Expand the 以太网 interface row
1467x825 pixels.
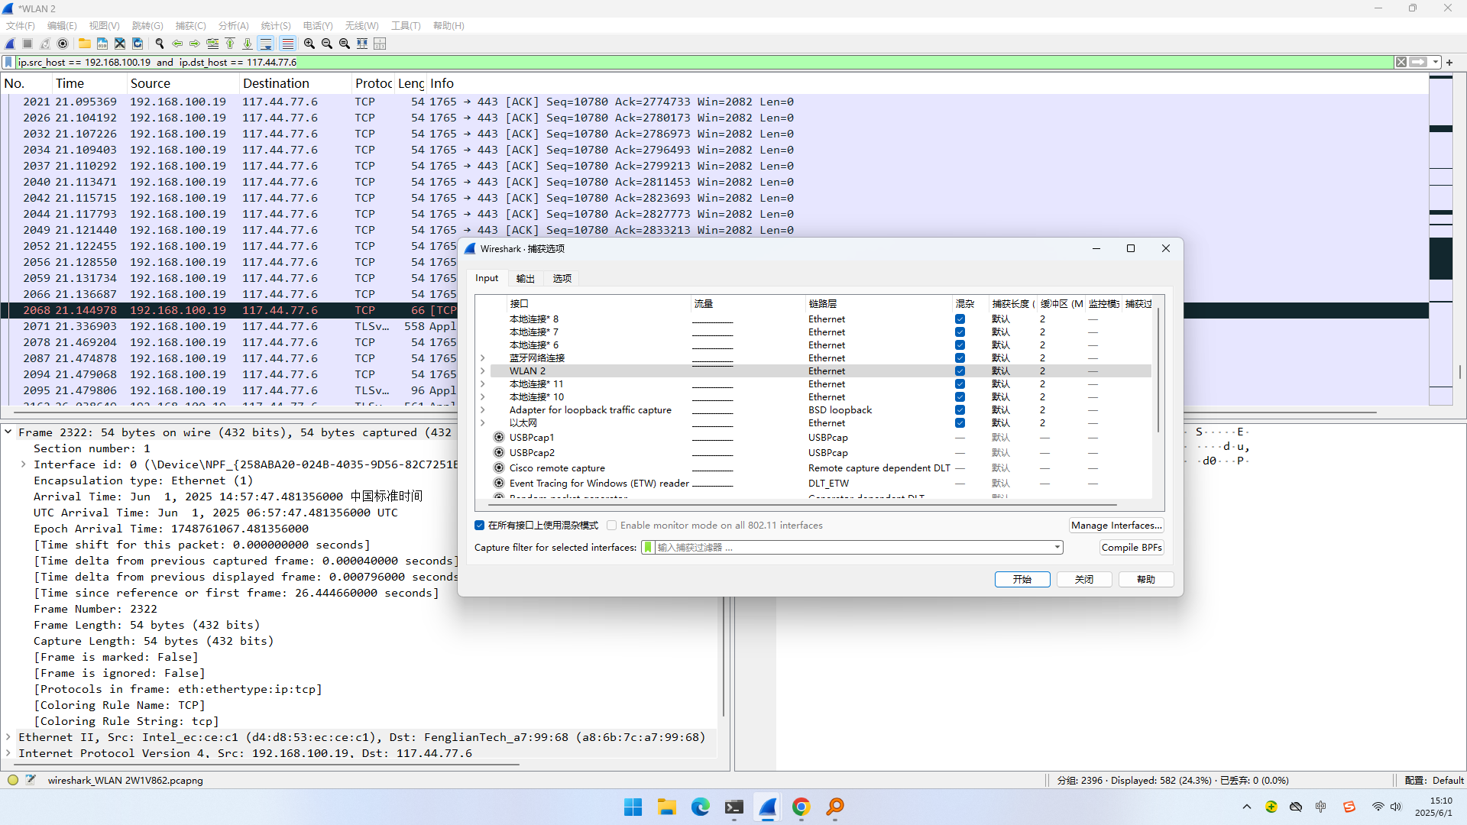[483, 423]
